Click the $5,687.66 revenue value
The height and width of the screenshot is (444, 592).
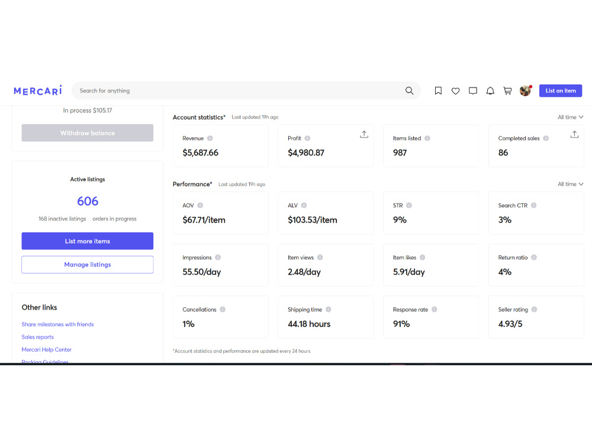tap(201, 153)
